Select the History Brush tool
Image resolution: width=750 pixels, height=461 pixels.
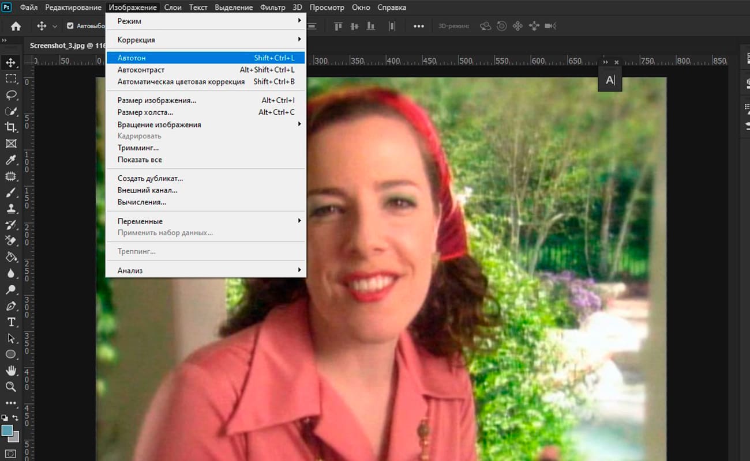(11, 225)
